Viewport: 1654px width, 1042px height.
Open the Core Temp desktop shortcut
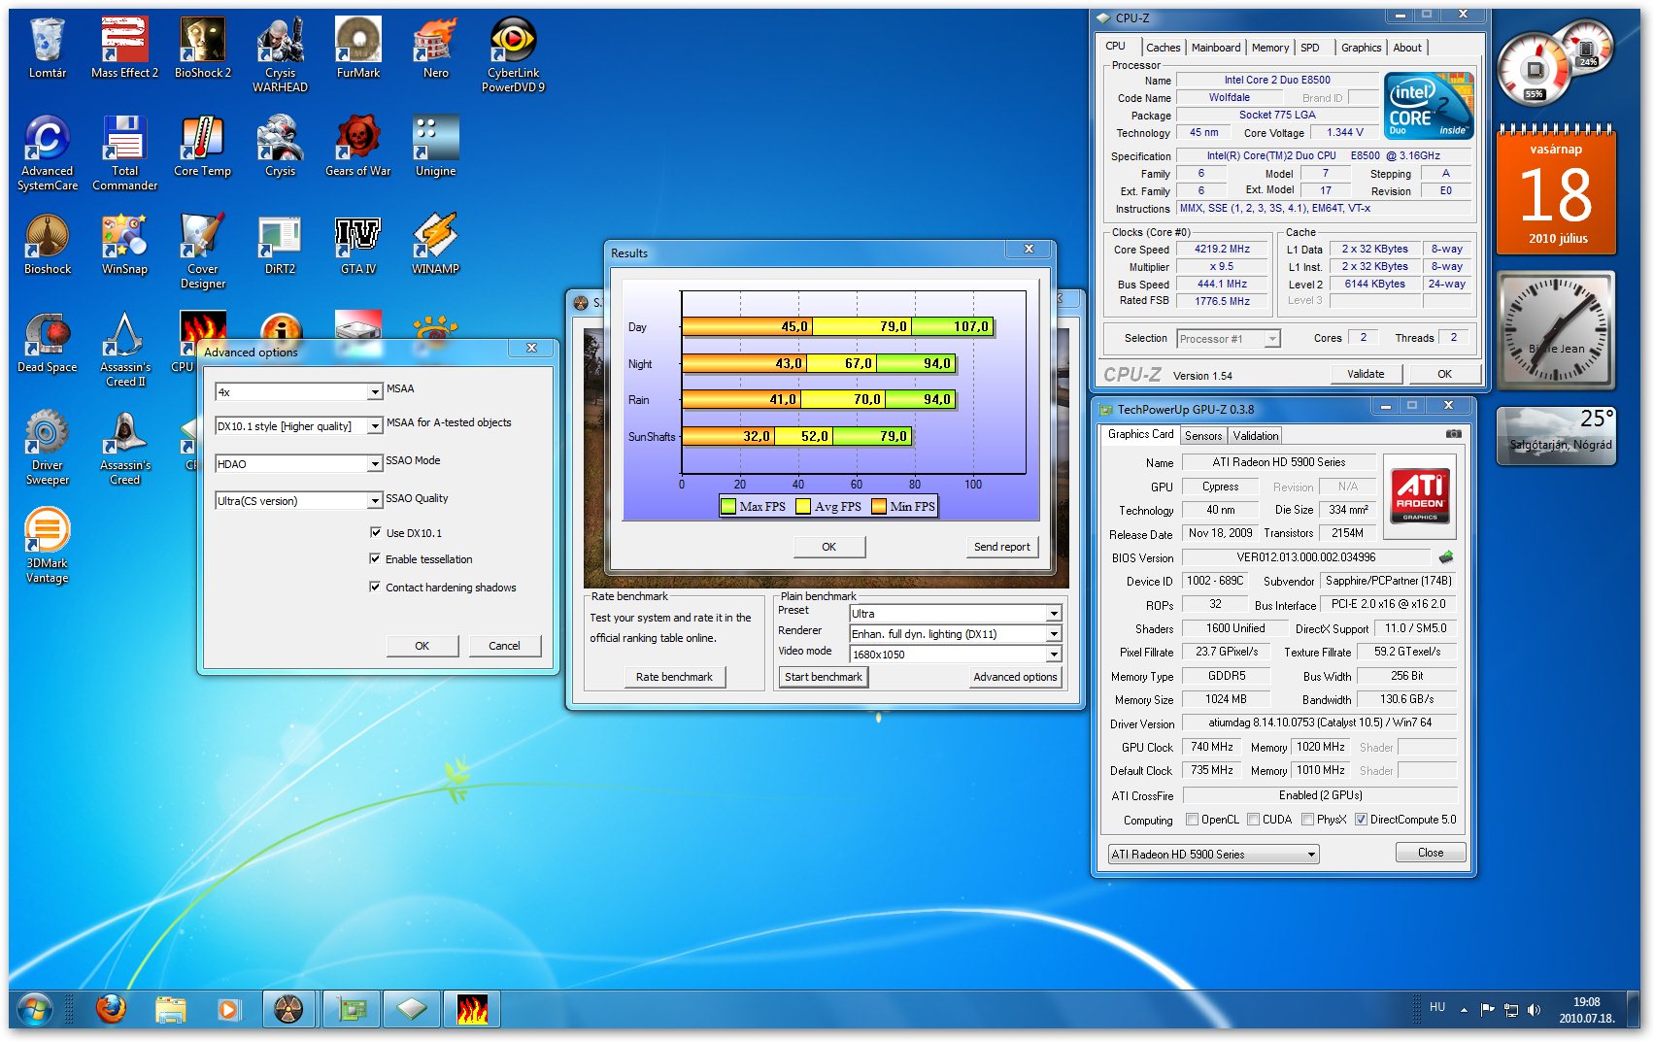coord(202,147)
